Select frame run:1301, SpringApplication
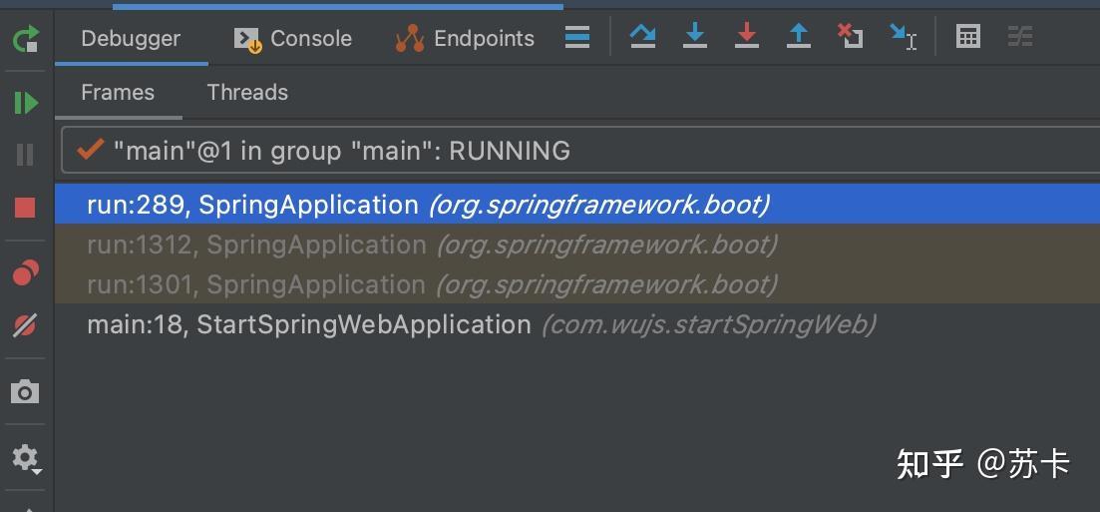This screenshot has height=512, width=1100. [577, 284]
